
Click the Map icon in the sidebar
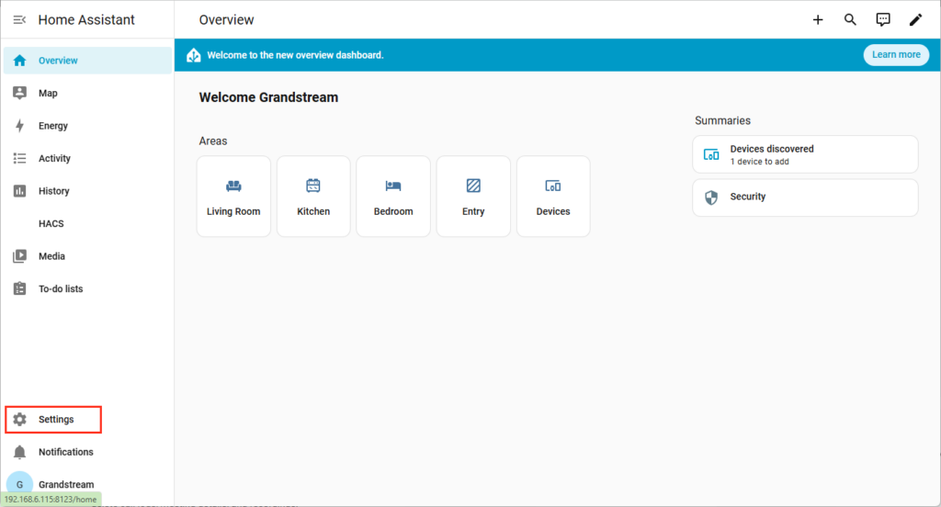tap(20, 93)
